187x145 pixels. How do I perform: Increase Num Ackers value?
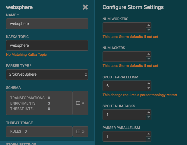click(149, 54)
